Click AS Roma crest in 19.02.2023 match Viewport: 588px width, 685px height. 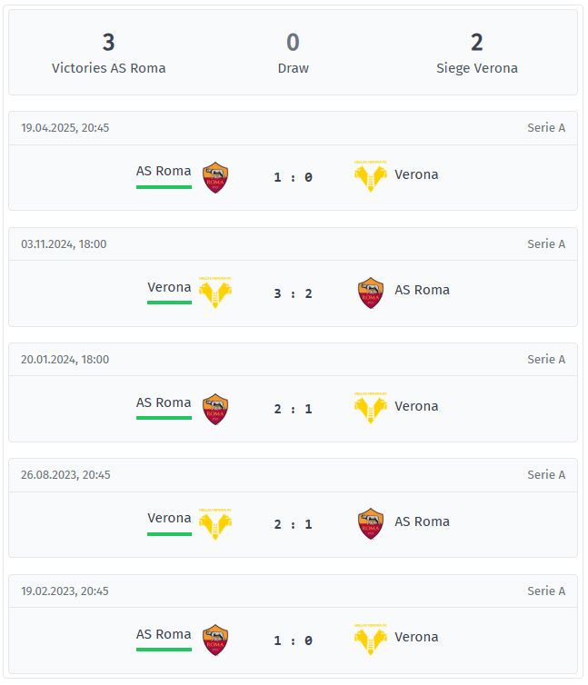(x=215, y=640)
